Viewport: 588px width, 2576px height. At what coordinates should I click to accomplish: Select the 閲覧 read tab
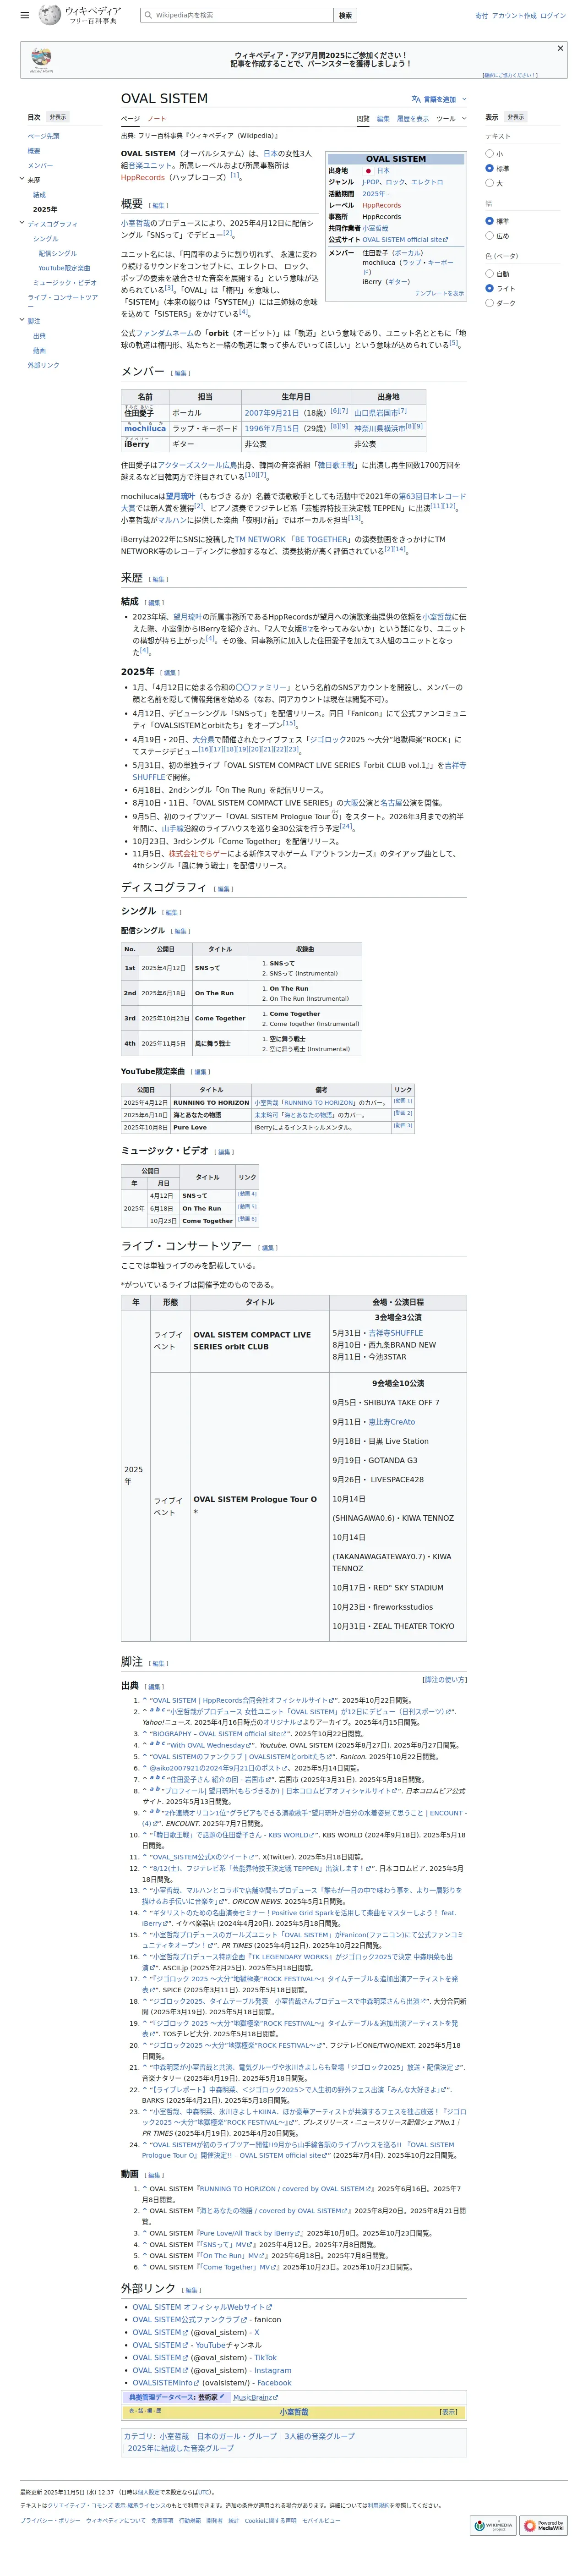363,119
